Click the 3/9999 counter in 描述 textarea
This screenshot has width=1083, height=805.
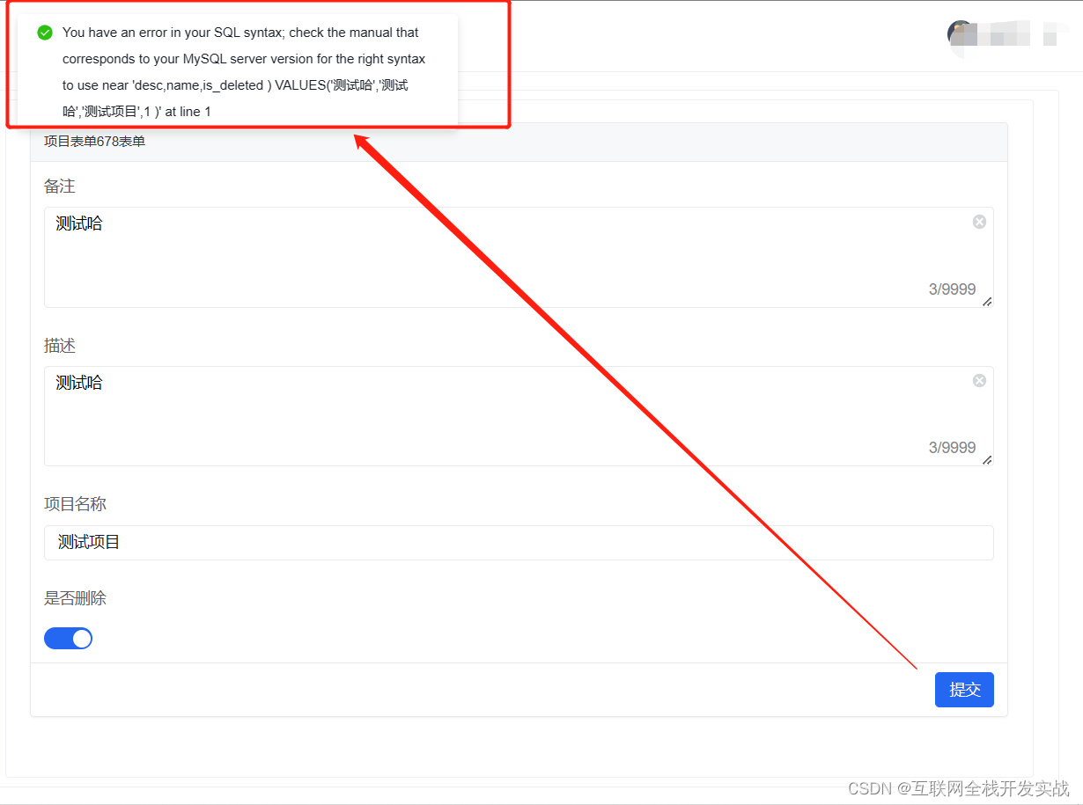click(x=952, y=448)
